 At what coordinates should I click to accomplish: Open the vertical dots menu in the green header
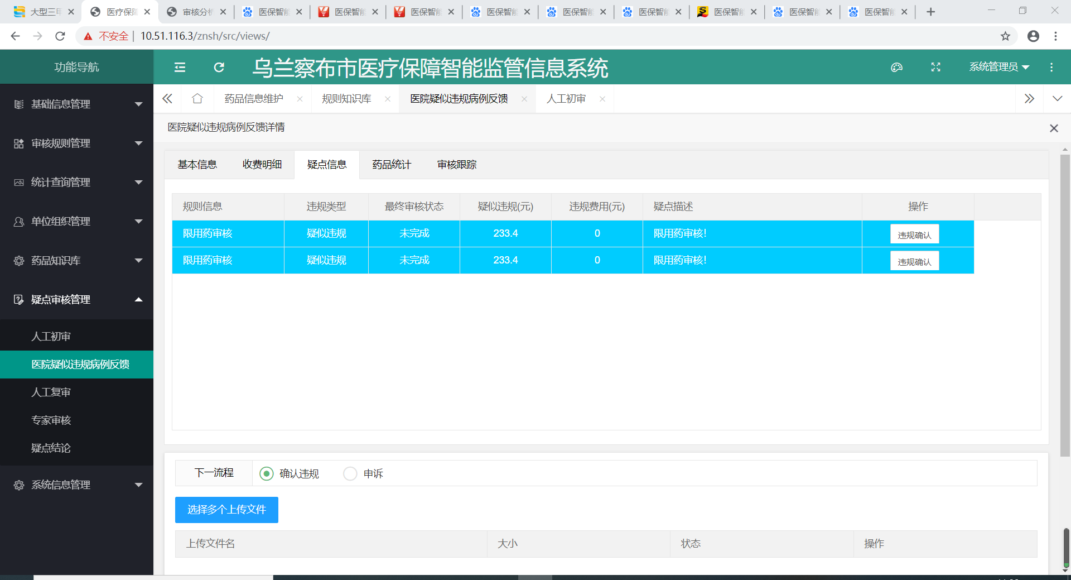tap(1051, 67)
